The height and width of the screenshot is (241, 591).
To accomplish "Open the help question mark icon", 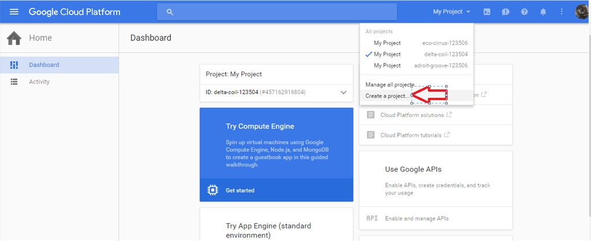I will click(524, 12).
